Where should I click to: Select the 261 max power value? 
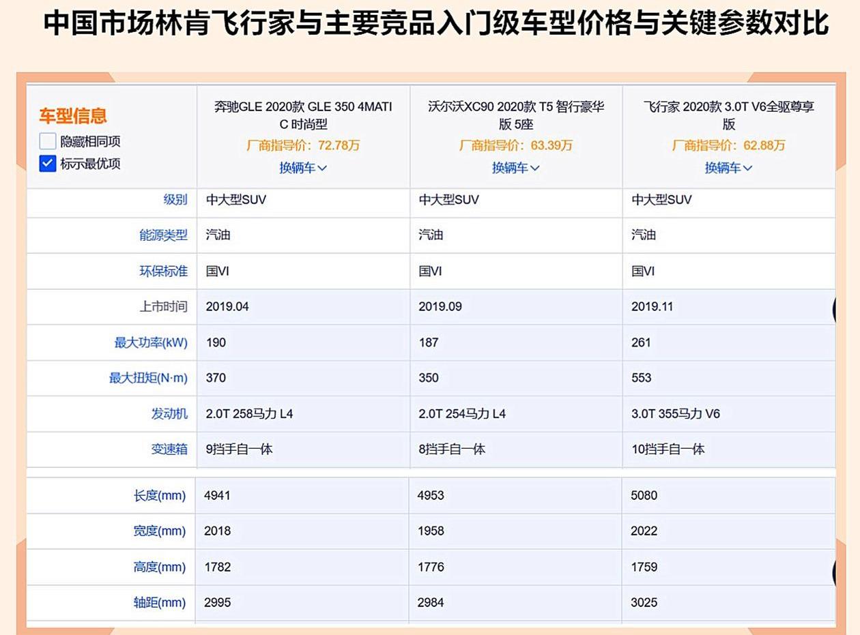pyautogui.click(x=642, y=342)
